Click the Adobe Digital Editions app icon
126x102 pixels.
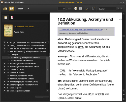[2, 2]
